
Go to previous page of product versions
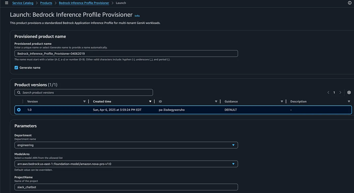pyautogui.click(x=328, y=93)
